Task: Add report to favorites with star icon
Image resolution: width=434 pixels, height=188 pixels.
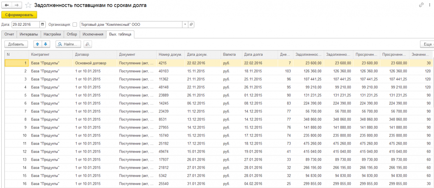Action: 28,5
